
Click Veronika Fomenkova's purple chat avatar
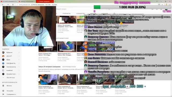pyautogui.click(x=86, y=72)
